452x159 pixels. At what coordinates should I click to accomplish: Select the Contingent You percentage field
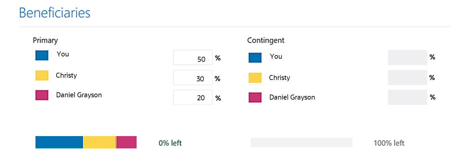(x=407, y=57)
